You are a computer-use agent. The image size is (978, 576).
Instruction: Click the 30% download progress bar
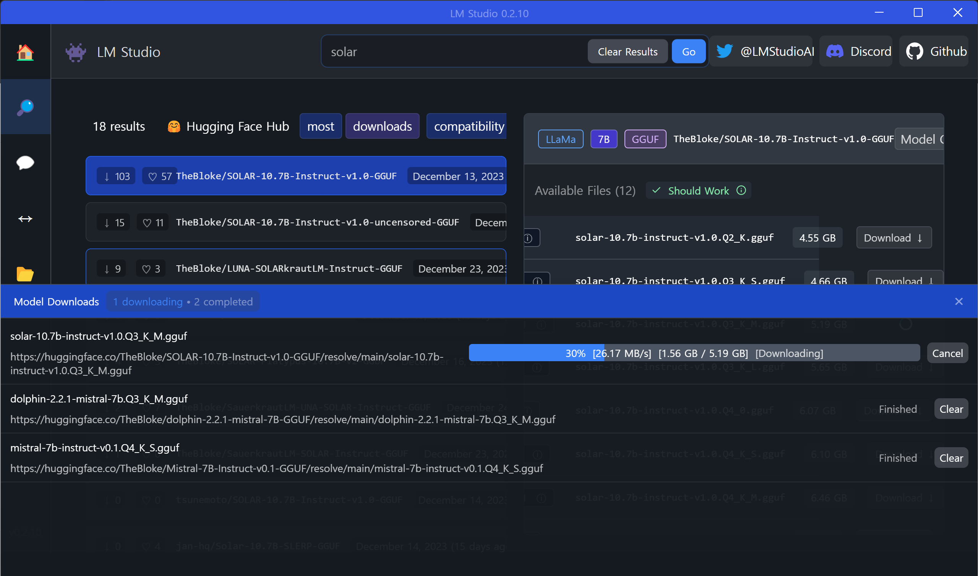(x=694, y=353)
